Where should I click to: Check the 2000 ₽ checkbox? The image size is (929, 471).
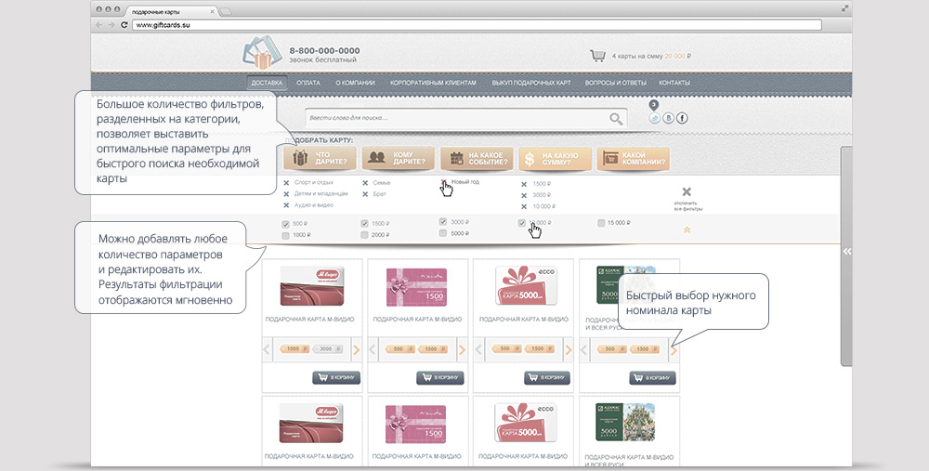364,235
